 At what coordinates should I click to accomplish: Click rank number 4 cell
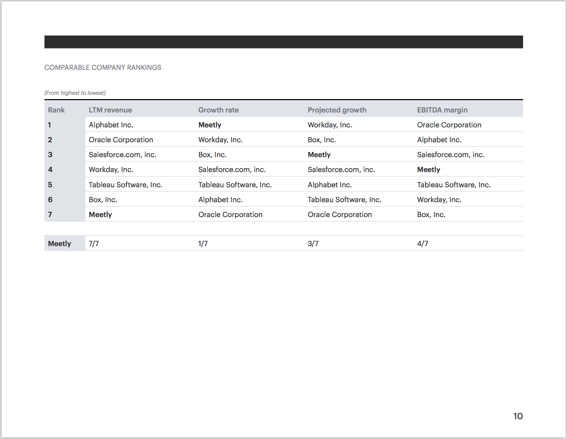[50, 170]
